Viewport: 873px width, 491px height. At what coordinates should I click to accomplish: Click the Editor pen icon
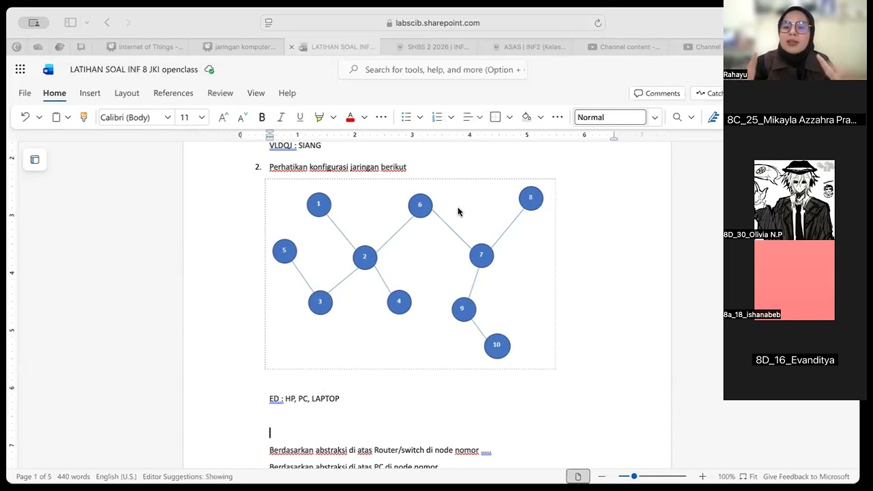713,117
